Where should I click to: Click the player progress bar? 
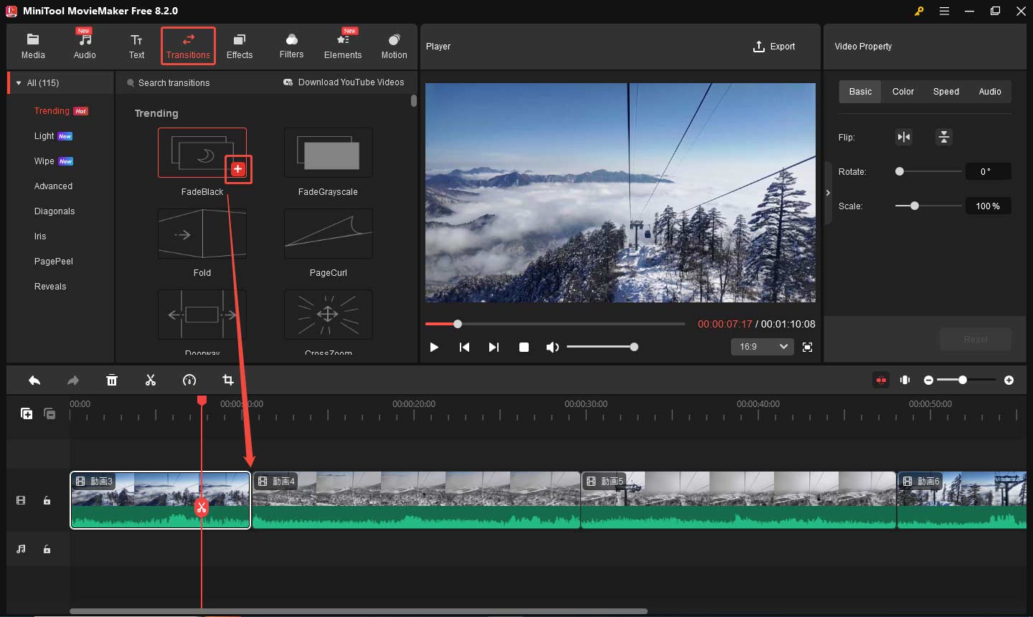click(x=555, y=324)
